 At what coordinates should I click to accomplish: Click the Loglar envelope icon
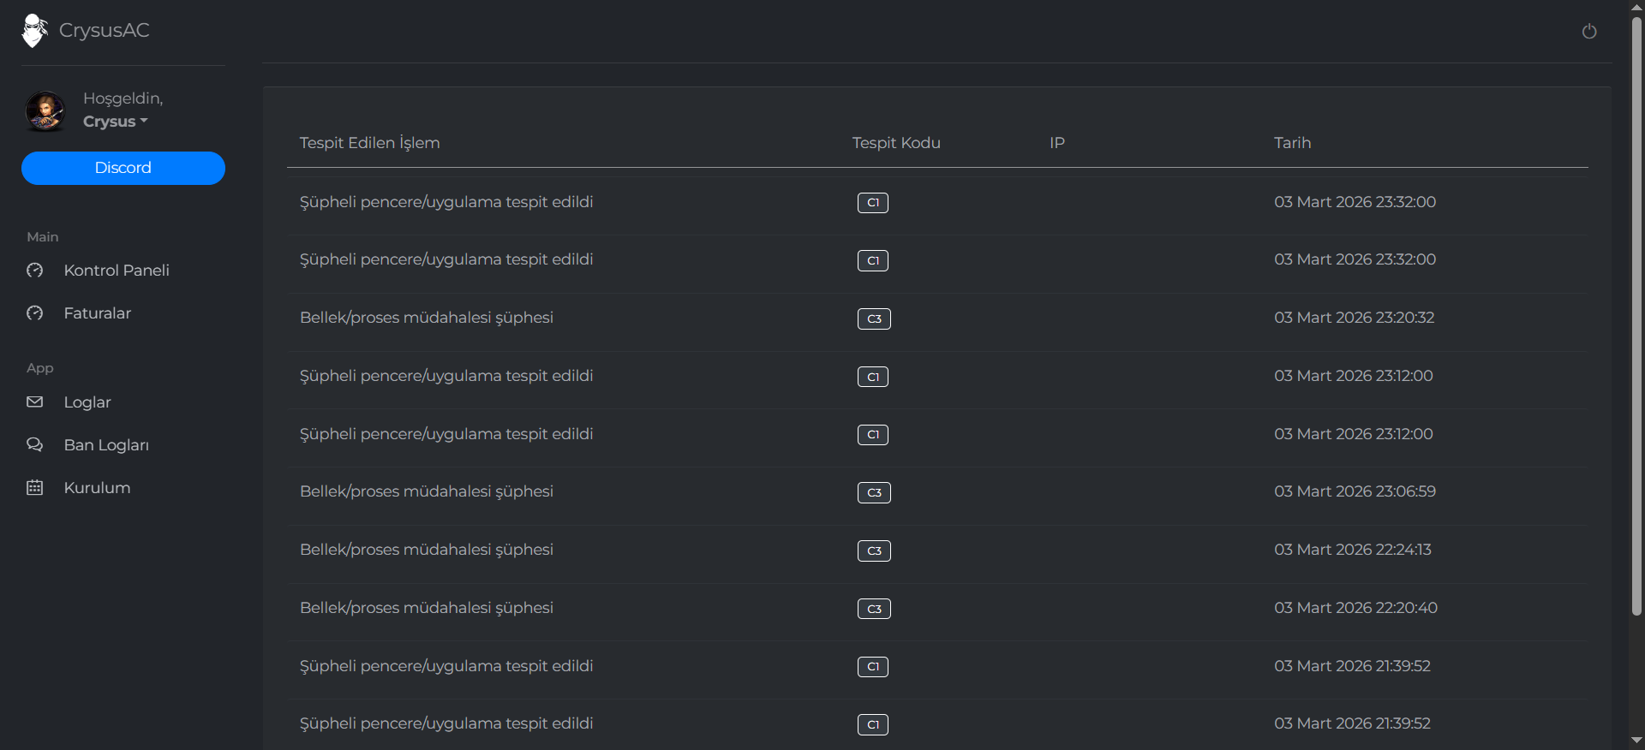coord(35,402)
